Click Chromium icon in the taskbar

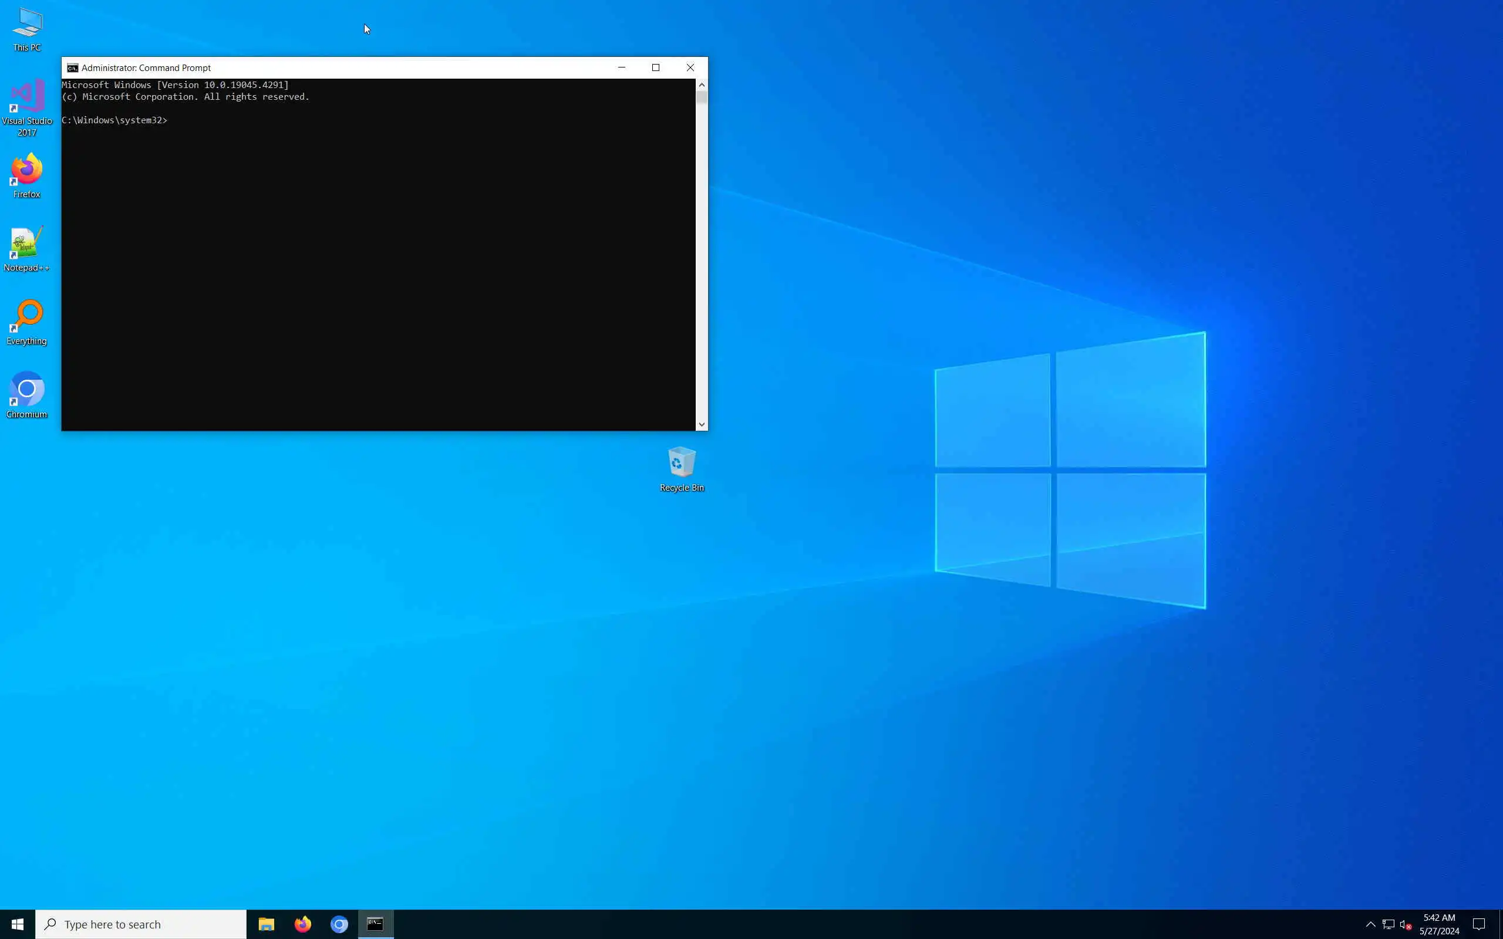click(339, 924)
